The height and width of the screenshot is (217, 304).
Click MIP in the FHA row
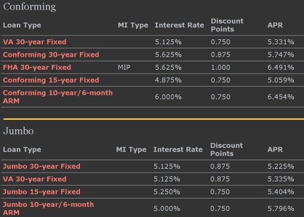click(124, 67)
